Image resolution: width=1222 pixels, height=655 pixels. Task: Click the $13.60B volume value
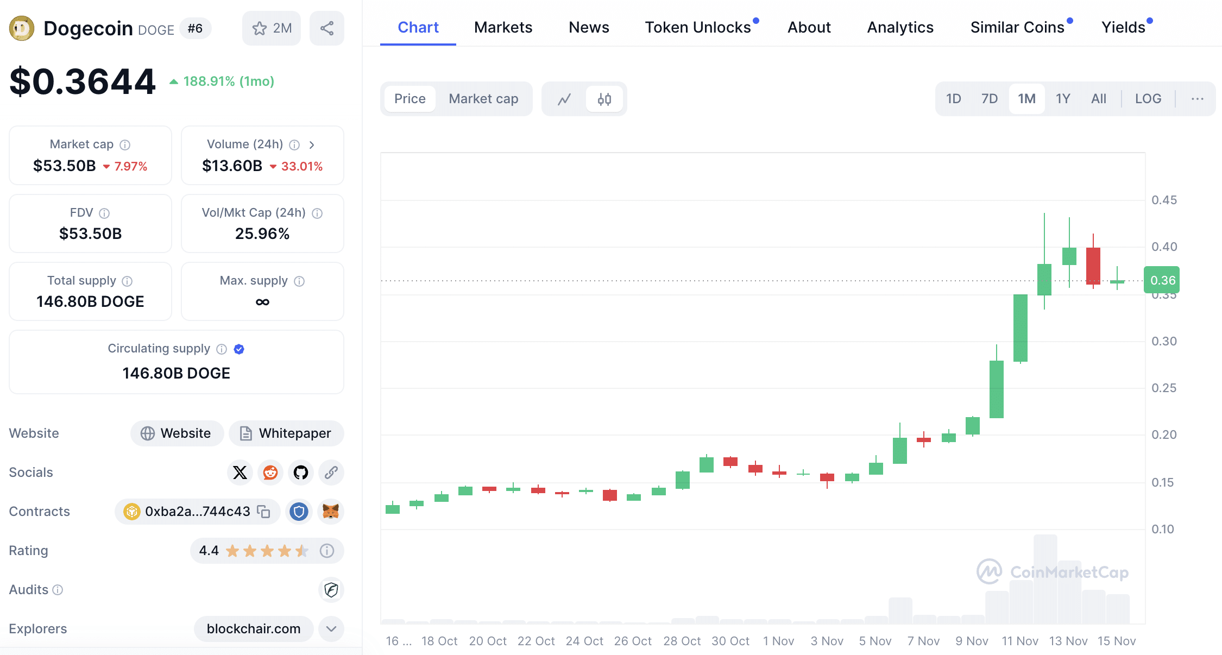[x=232, y=166]
